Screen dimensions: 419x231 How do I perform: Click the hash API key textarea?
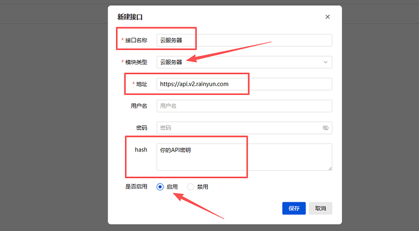point(244,157)
